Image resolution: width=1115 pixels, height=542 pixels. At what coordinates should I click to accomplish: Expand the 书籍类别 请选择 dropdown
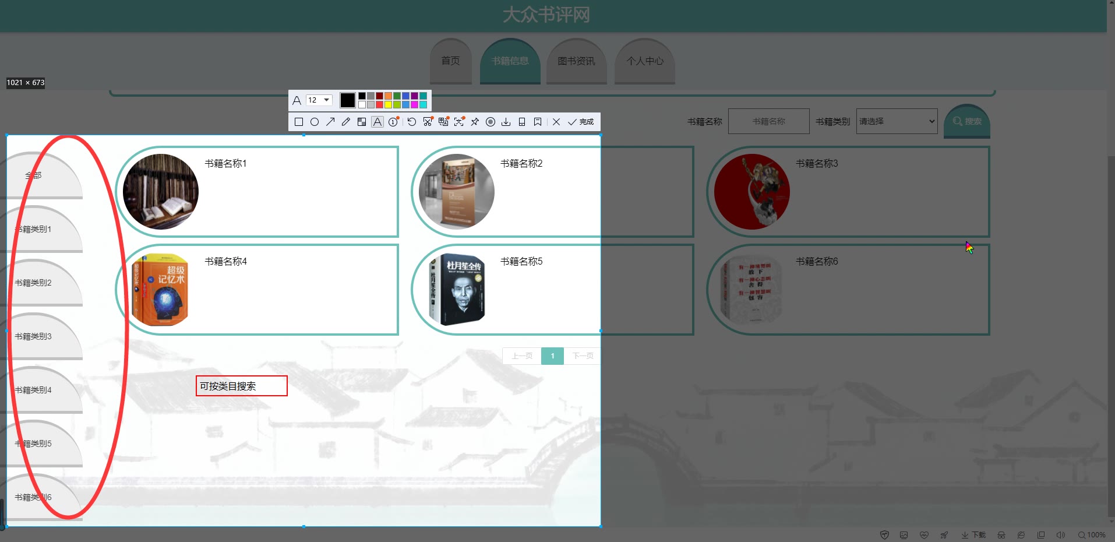(x=897, y=121)
